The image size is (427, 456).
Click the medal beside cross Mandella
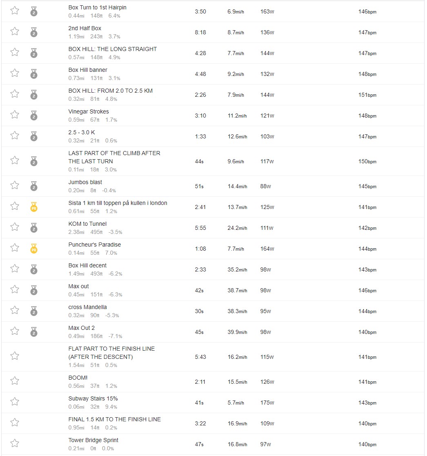click(x=34, y=311)
